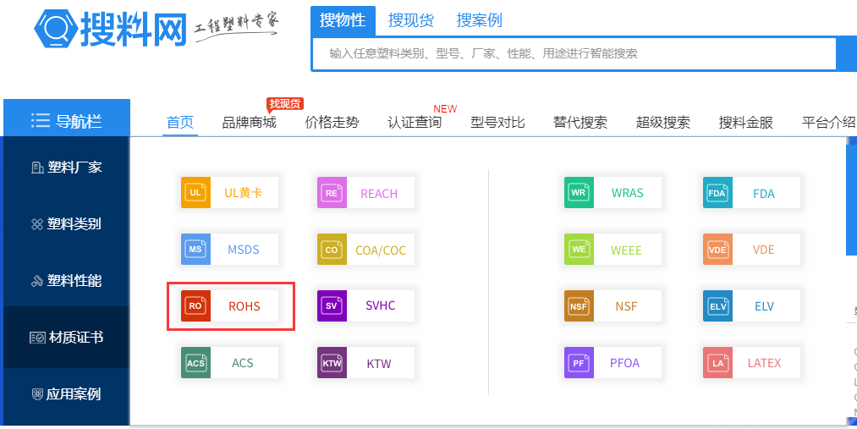Open the ROHS certificate link

(244, 306)
